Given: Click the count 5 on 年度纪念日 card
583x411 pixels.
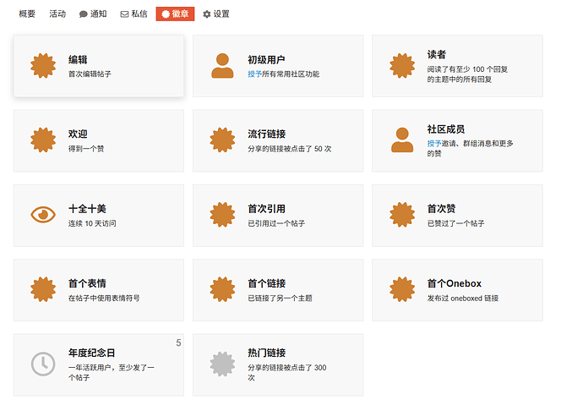Looking at the screenshot, I should (x=178, y=342).
